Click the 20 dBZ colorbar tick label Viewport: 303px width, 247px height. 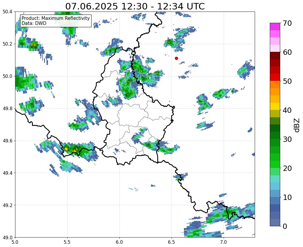click(287, 168)
